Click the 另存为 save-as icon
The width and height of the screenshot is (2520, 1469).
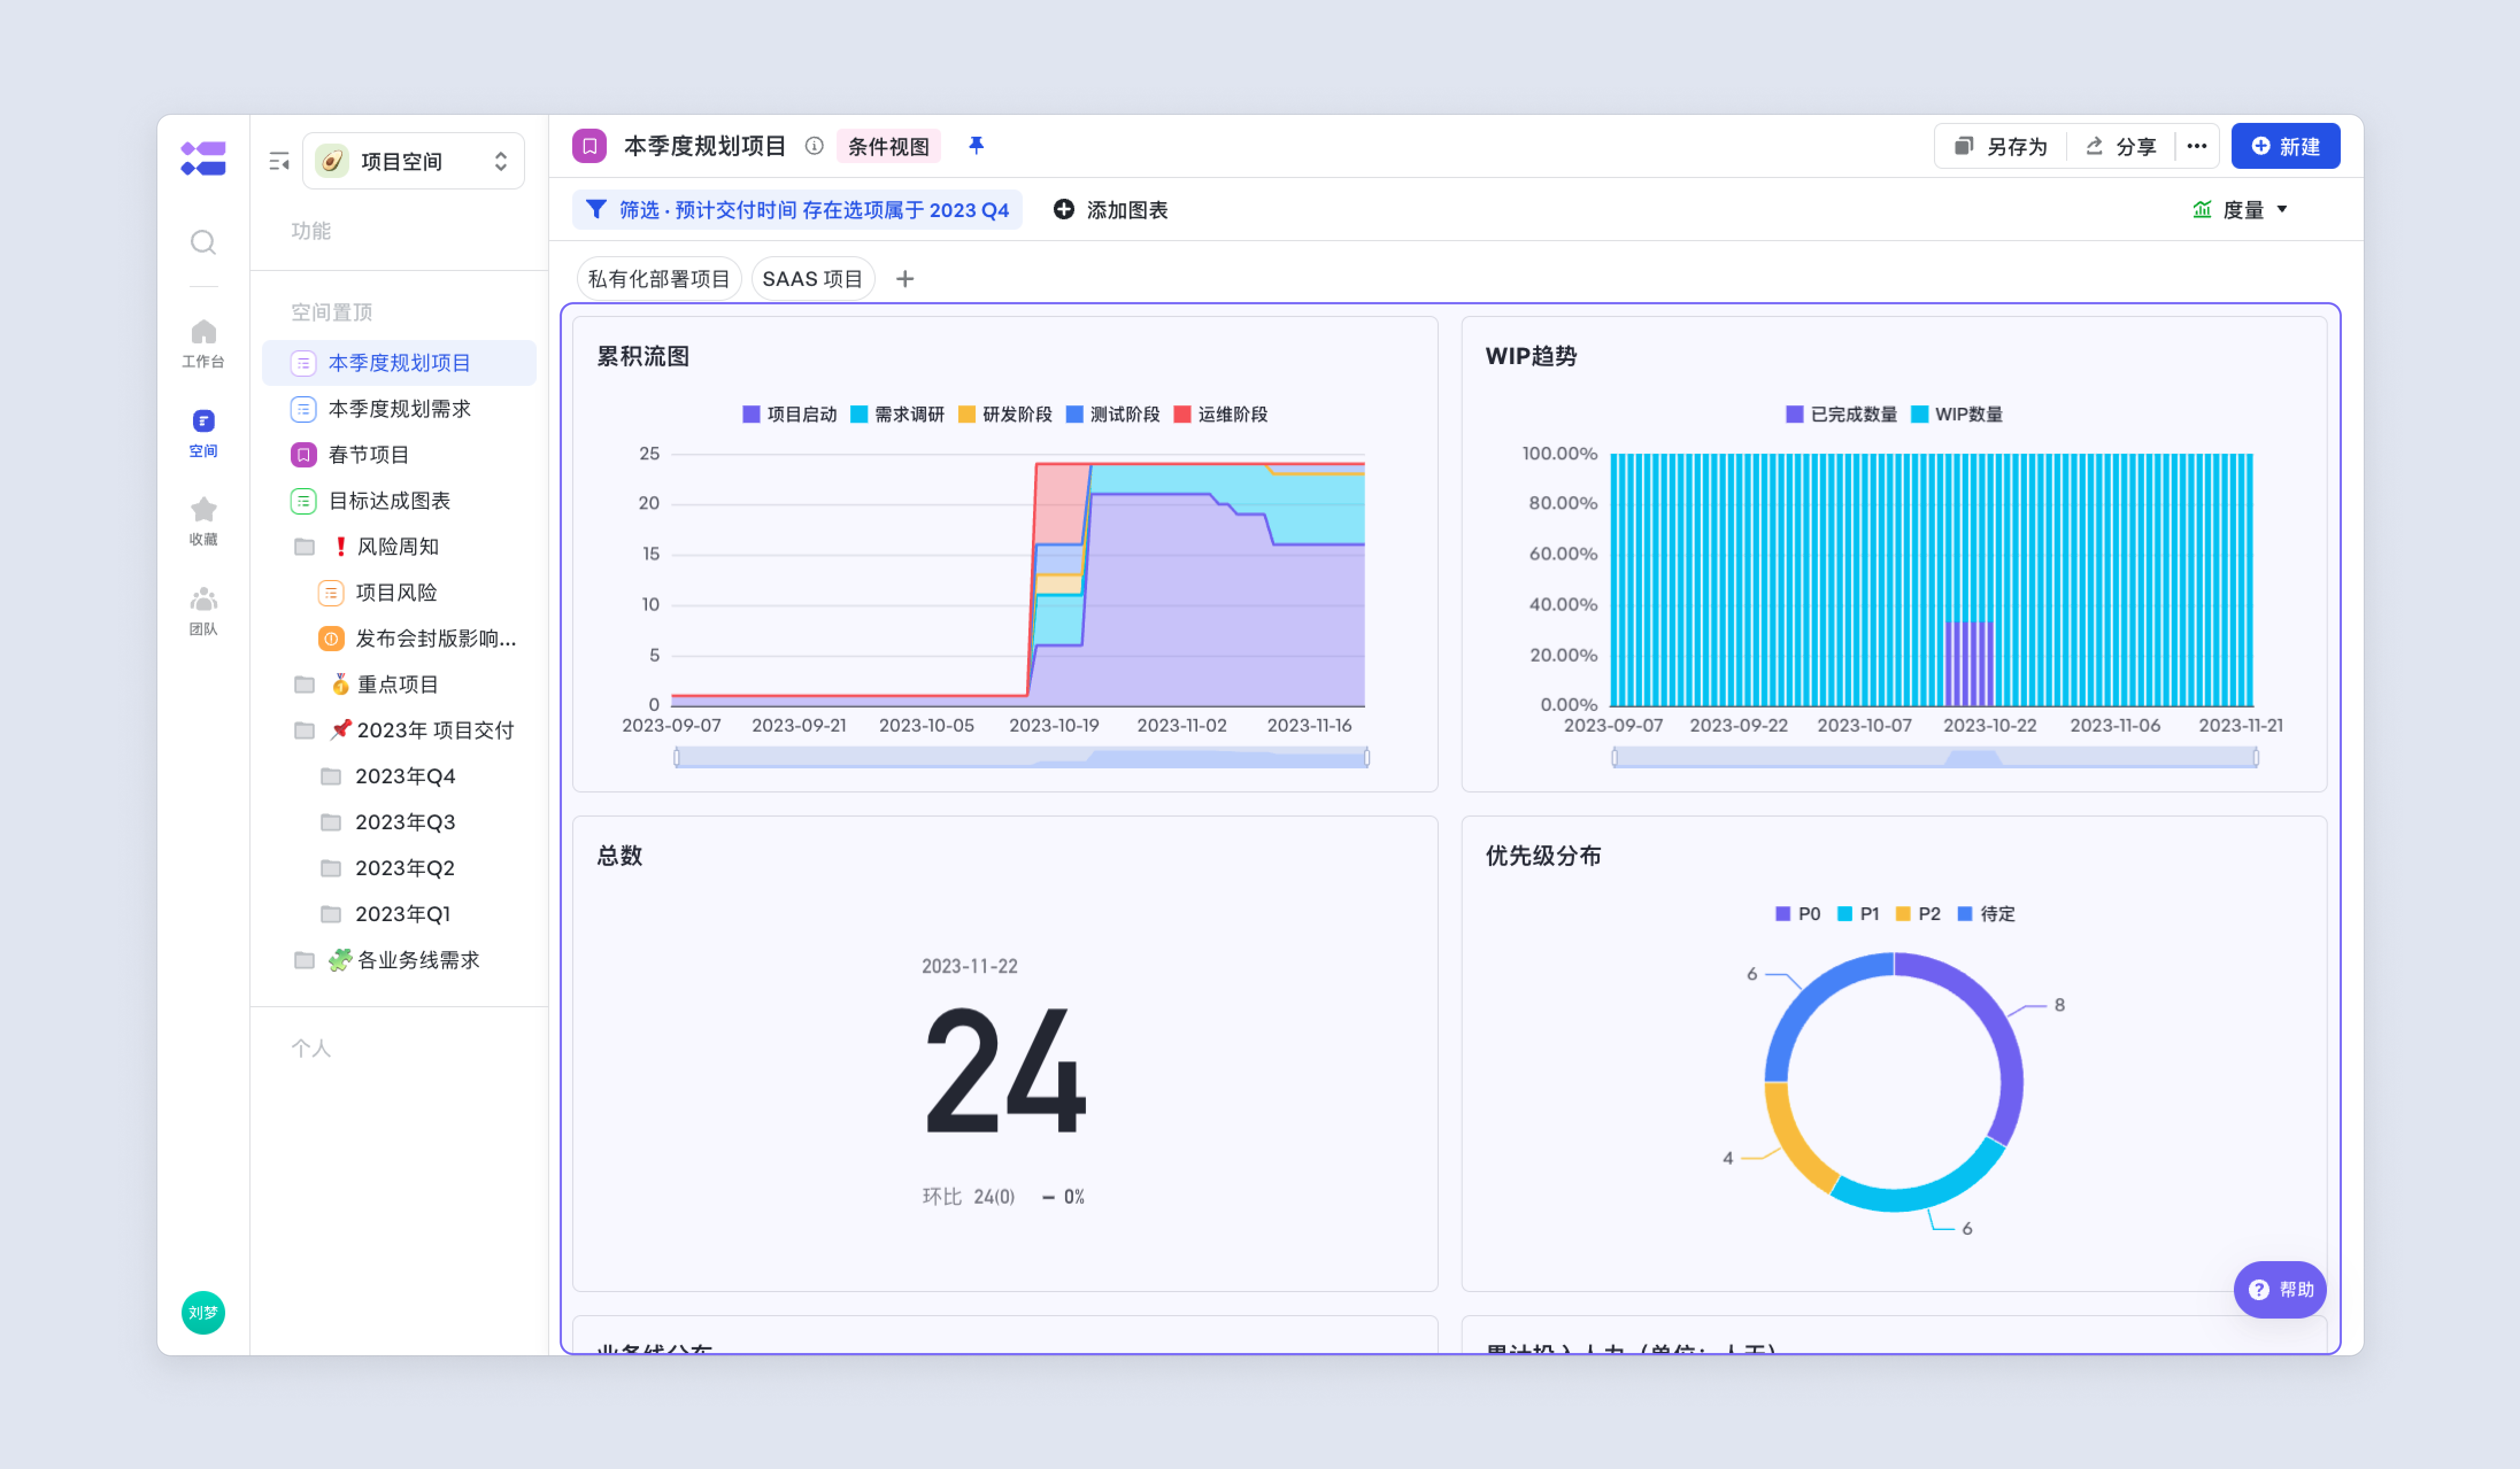[x=1963, y=146]
